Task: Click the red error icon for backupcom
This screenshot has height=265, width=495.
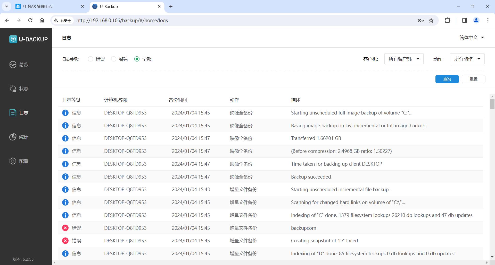Action: point(65,228)
